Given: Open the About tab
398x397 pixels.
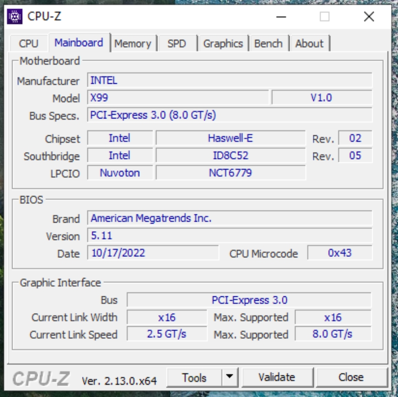Looking at the screenshot, I should [x=309, y=43].
